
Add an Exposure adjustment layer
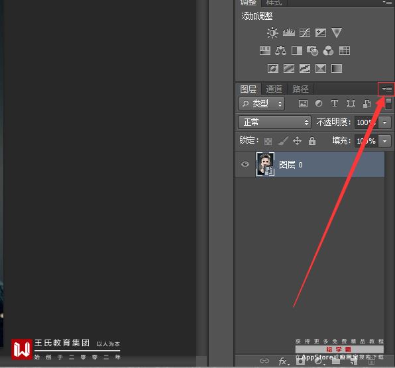321,32
